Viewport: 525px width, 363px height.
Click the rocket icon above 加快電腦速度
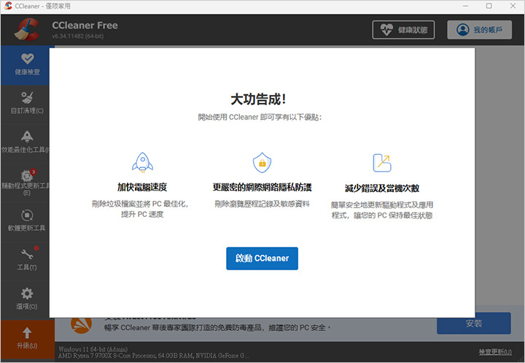tap(142, 163)
